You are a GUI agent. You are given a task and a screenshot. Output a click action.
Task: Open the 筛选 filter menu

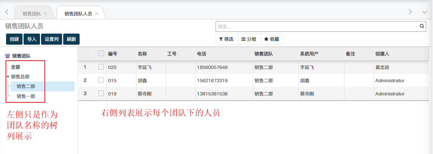pyautogui.click(x=226, y=39)
